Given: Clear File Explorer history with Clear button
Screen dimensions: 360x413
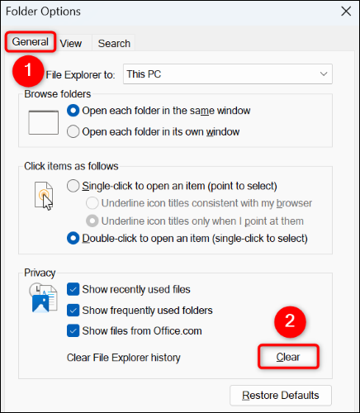Looking at the screenshot, I should [288, 357].
